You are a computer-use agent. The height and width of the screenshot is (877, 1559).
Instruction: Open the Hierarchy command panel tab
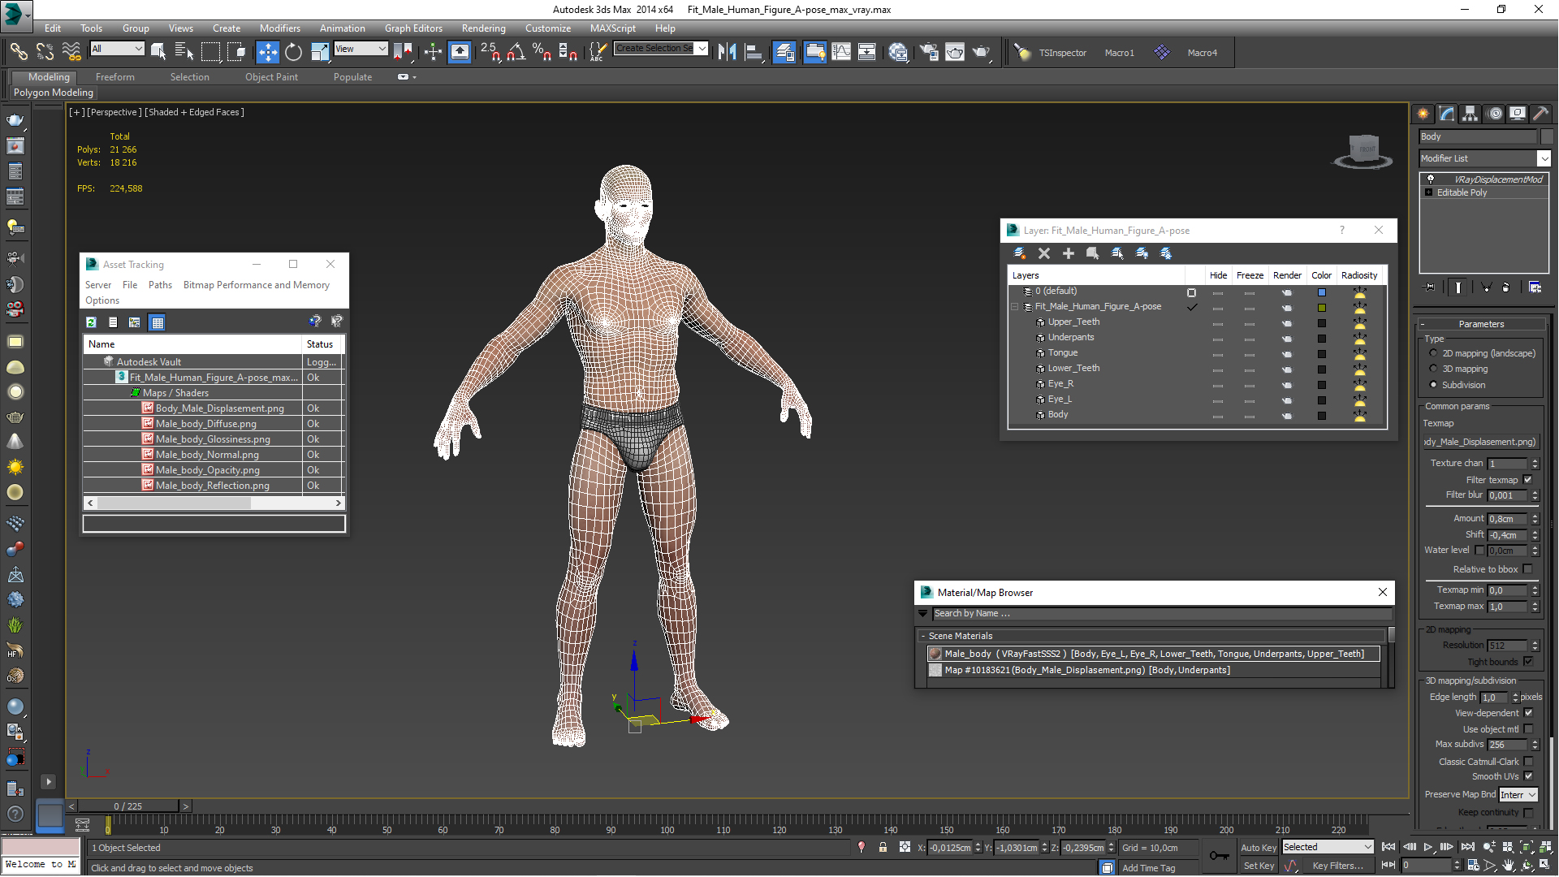tap(1470, 114)
